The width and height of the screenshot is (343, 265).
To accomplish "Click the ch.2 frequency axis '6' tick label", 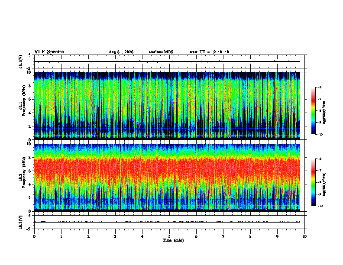I will pyautogui.click(x=30, y=171).
